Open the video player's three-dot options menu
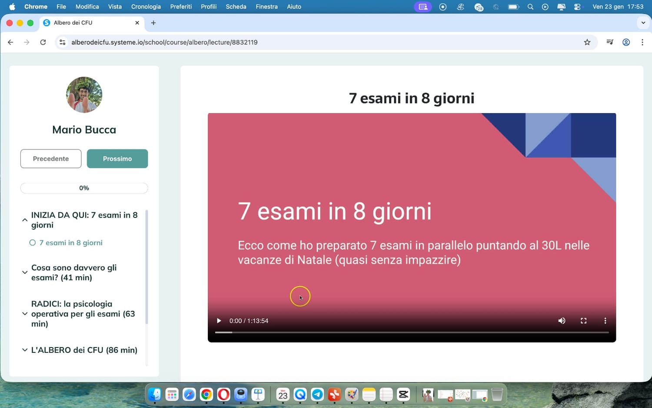Viewport: 652px width, 408px height. [x=605, y=321]
